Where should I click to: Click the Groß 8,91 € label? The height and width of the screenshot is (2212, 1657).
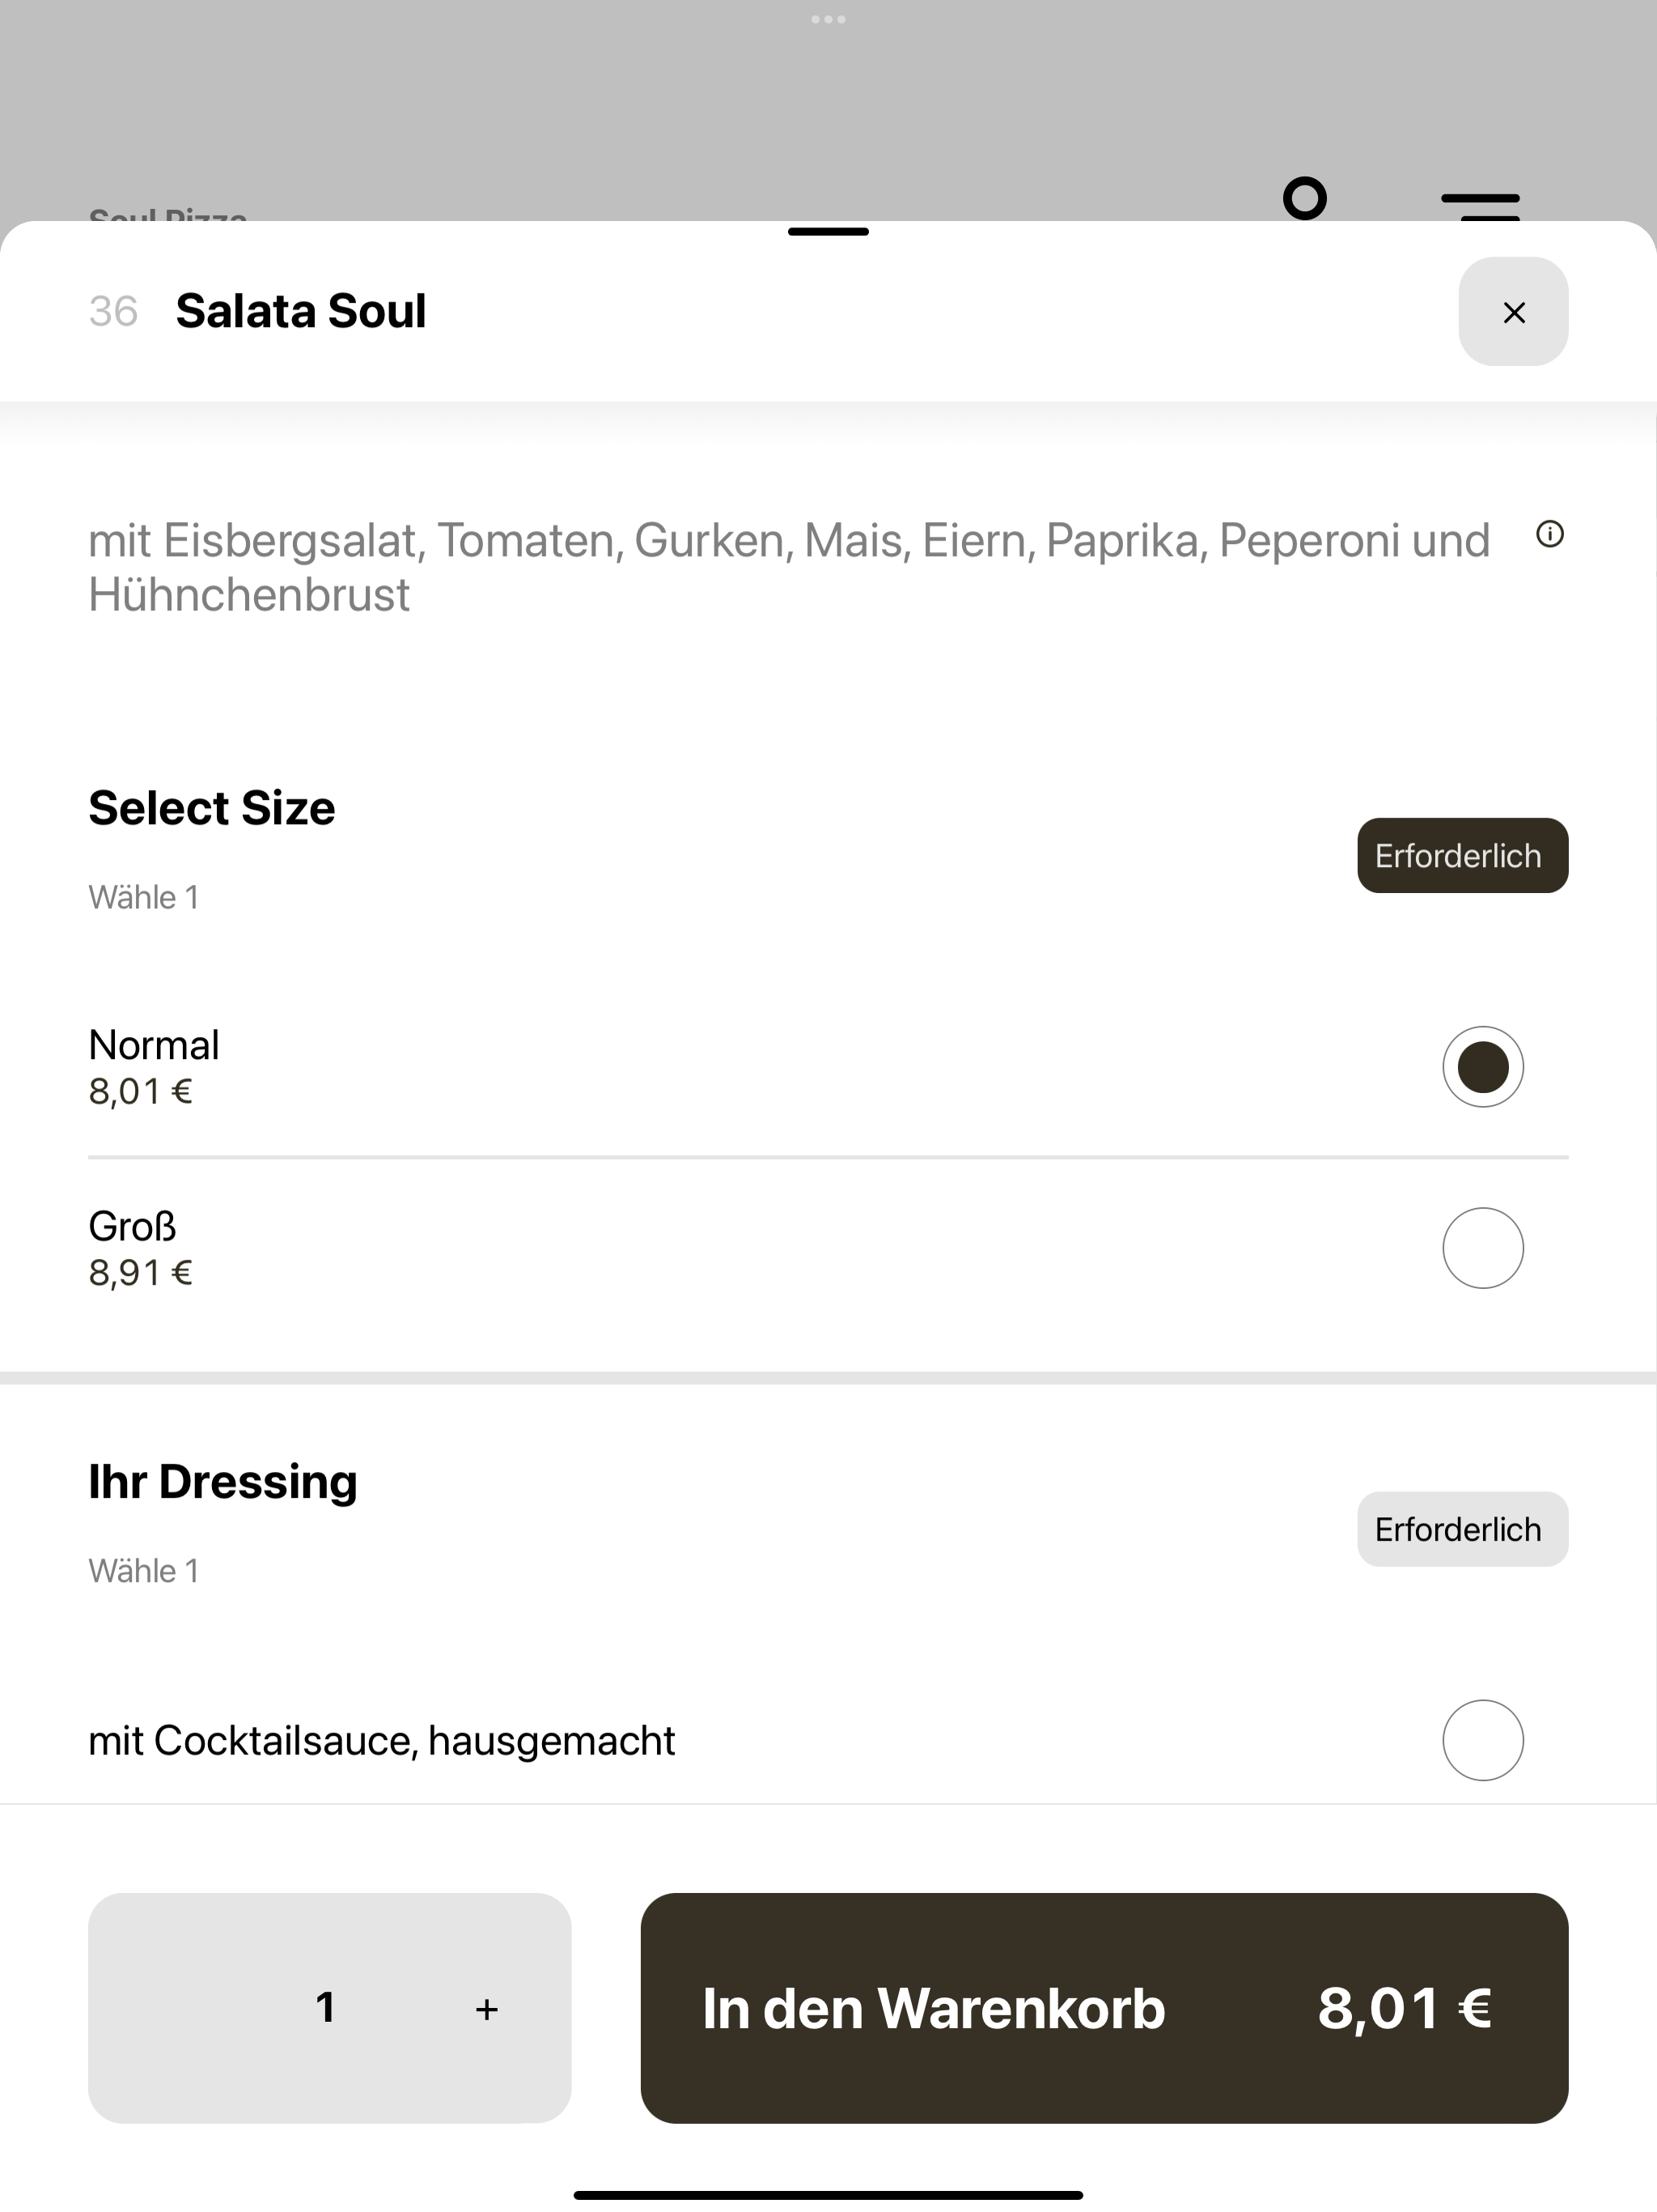coord(140,1248)
